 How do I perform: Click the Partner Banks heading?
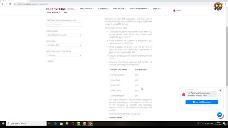(x=116, y=118)
